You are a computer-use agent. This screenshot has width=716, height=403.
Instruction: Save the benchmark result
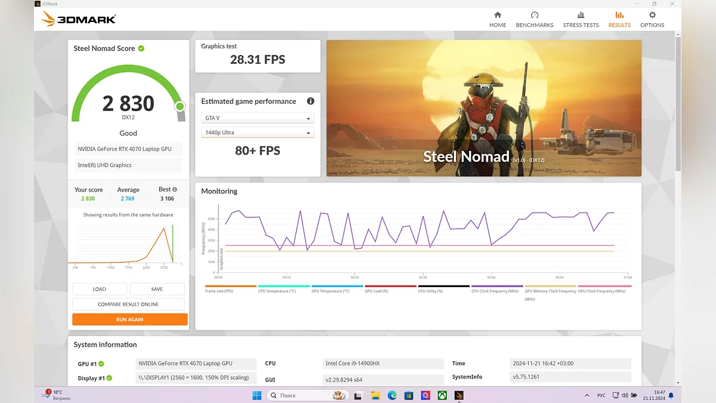pos(157,289)
